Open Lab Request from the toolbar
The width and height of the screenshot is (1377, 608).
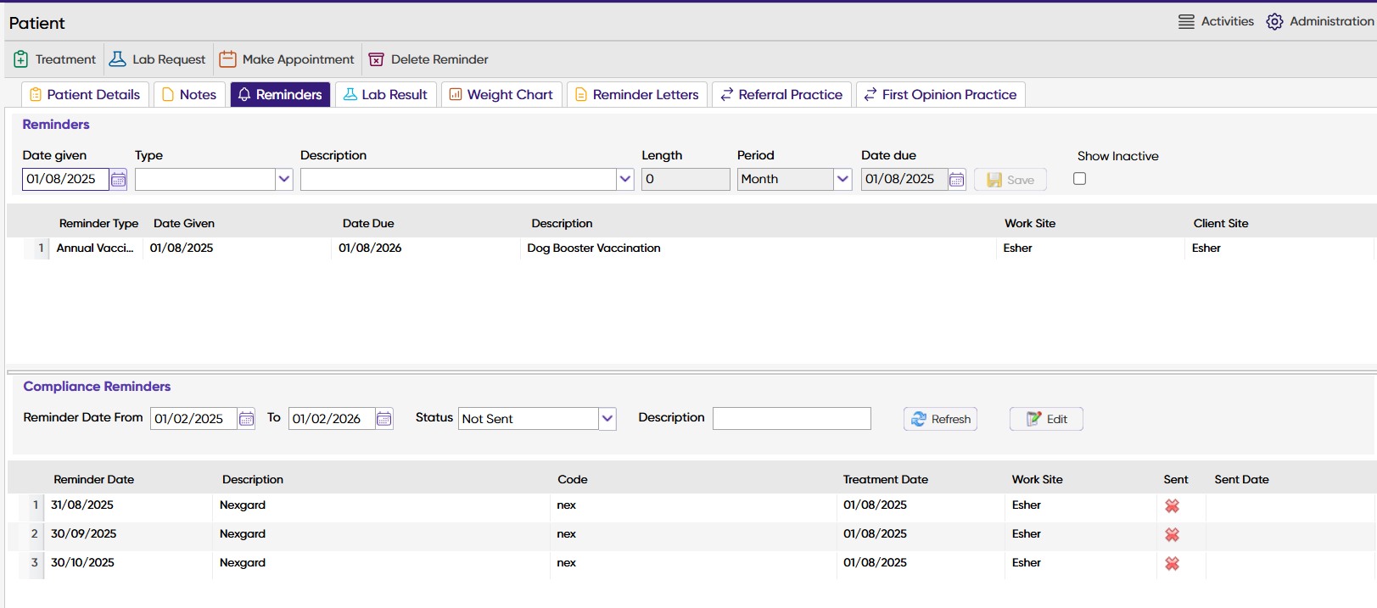point(118,59)
